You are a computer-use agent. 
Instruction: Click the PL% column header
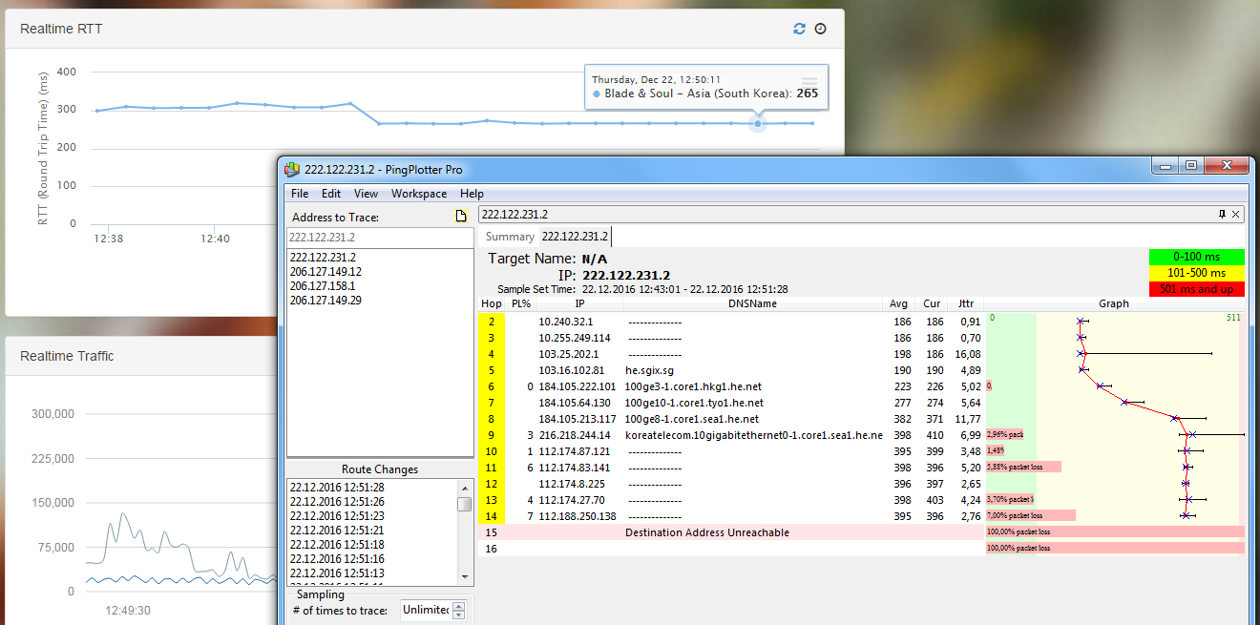(520, 303)
